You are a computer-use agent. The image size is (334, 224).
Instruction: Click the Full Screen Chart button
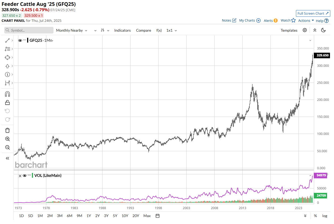tap(313, 13)
